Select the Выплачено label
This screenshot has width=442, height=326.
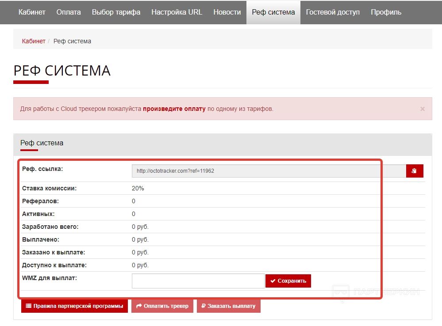41,239
